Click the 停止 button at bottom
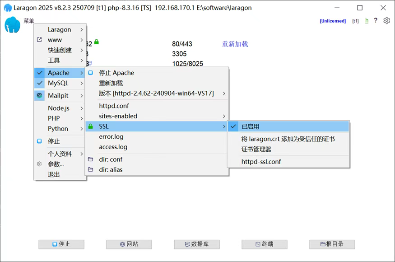This screenshot has width=395, height=262. tap(61, 244)
